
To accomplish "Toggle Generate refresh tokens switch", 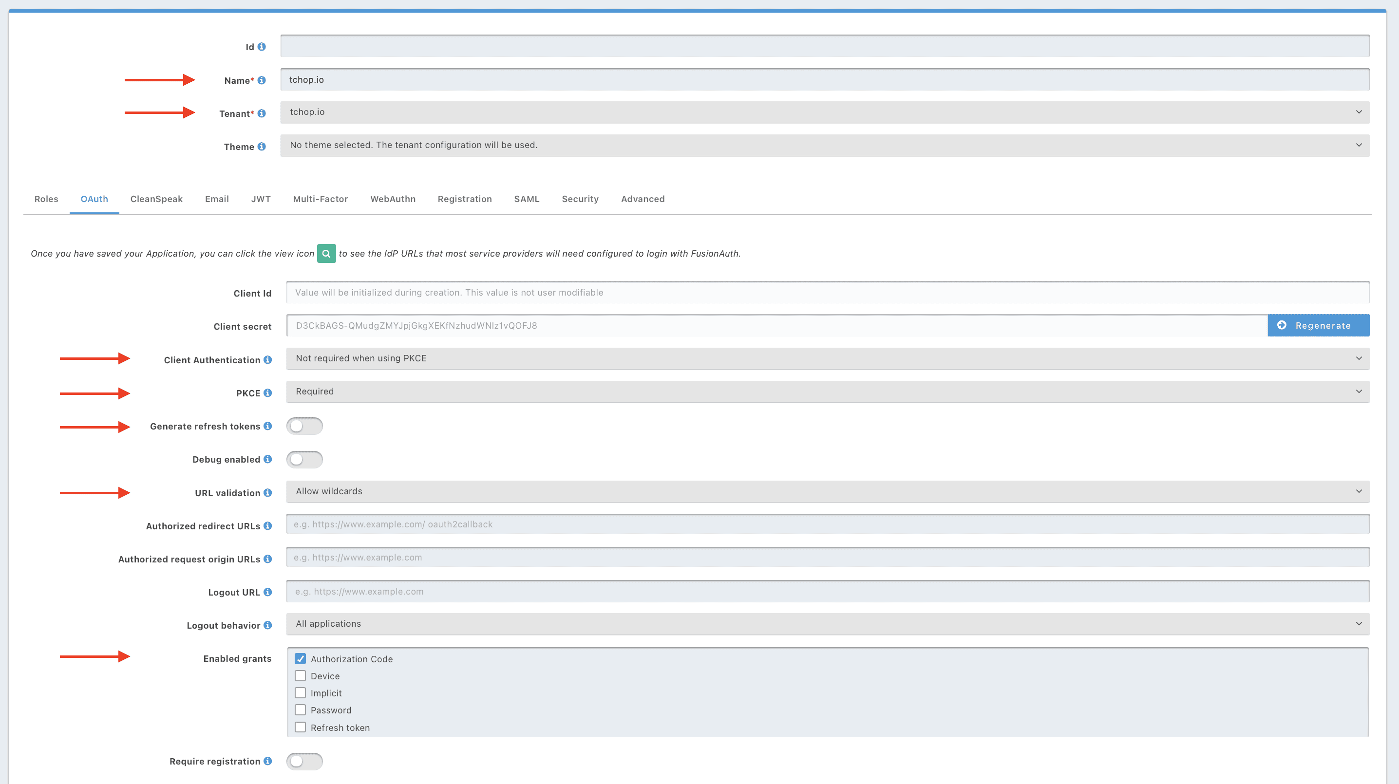I will click(x=304, y=426).
